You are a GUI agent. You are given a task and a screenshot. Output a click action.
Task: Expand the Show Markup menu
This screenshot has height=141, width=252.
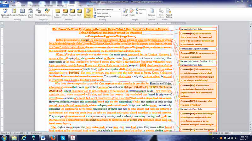[x=103, y=13]
